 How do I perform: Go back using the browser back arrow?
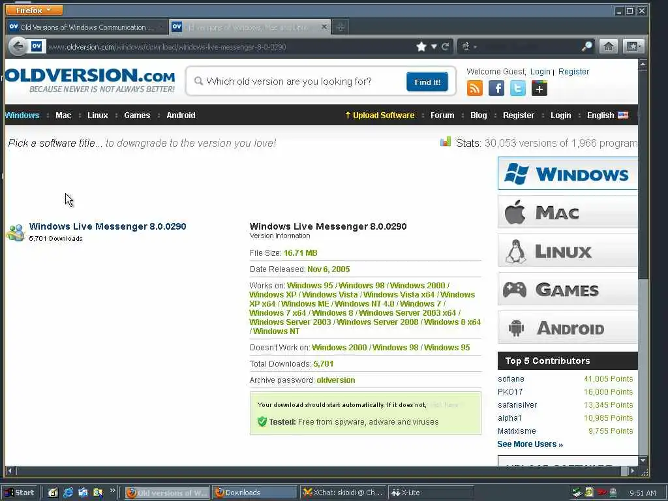click(18, 46)
